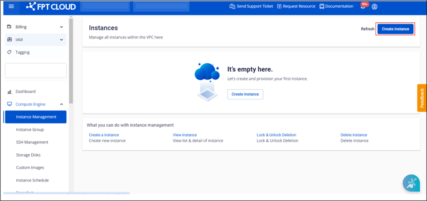Click the Send Support Ticket icon
The width and height of the screenshot is (427, 201).
click(x=232, y=7)
